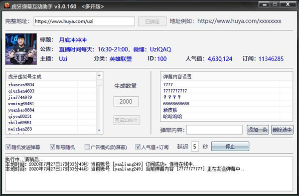Click the 添加一条 button
The image size is (299, 196).
coord(258,130)
